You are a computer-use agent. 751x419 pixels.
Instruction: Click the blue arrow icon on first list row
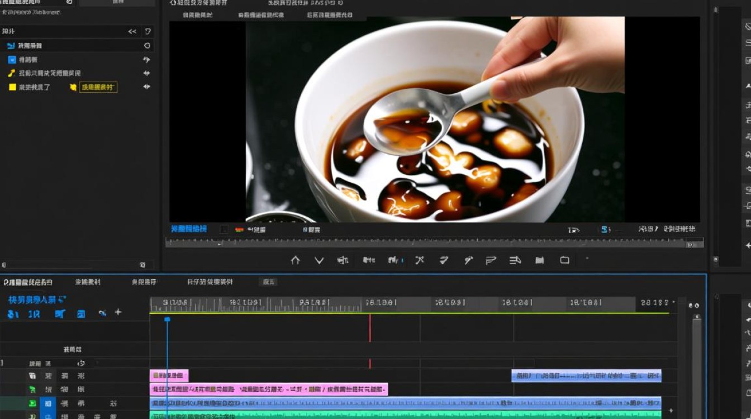coord(12,46)
